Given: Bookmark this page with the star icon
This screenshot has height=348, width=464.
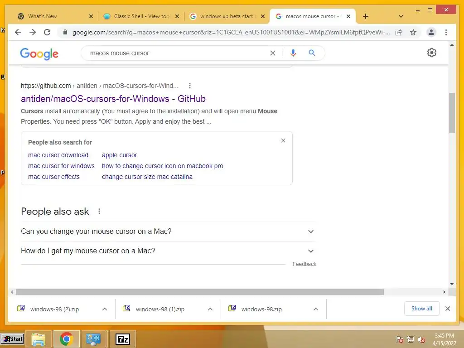Looking at the screenshot, I should pyautogui.click(x=413, y=32).
